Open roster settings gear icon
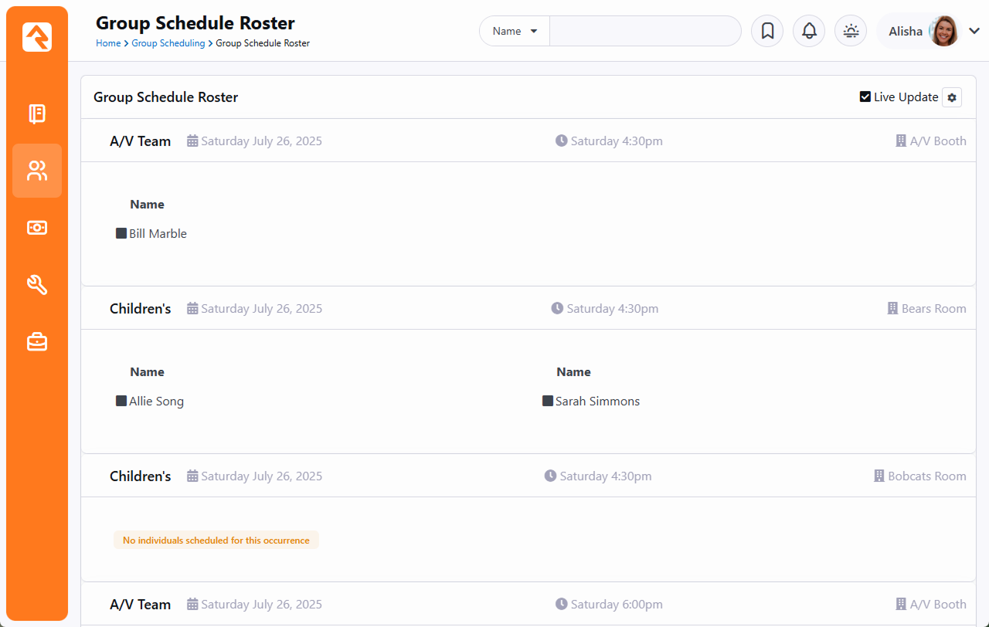 point(952,97)
